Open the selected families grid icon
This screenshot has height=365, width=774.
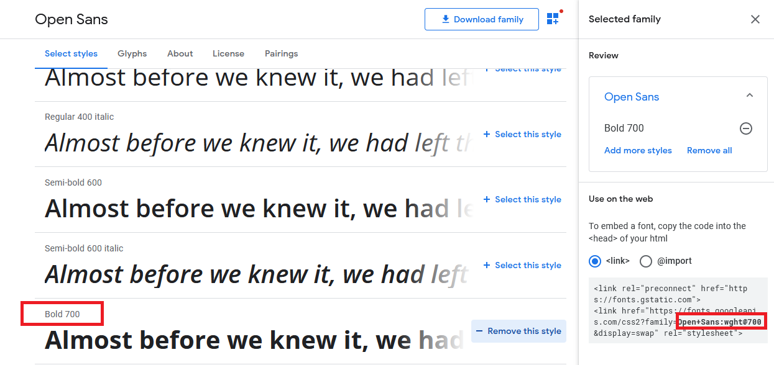tap(553, 19)
